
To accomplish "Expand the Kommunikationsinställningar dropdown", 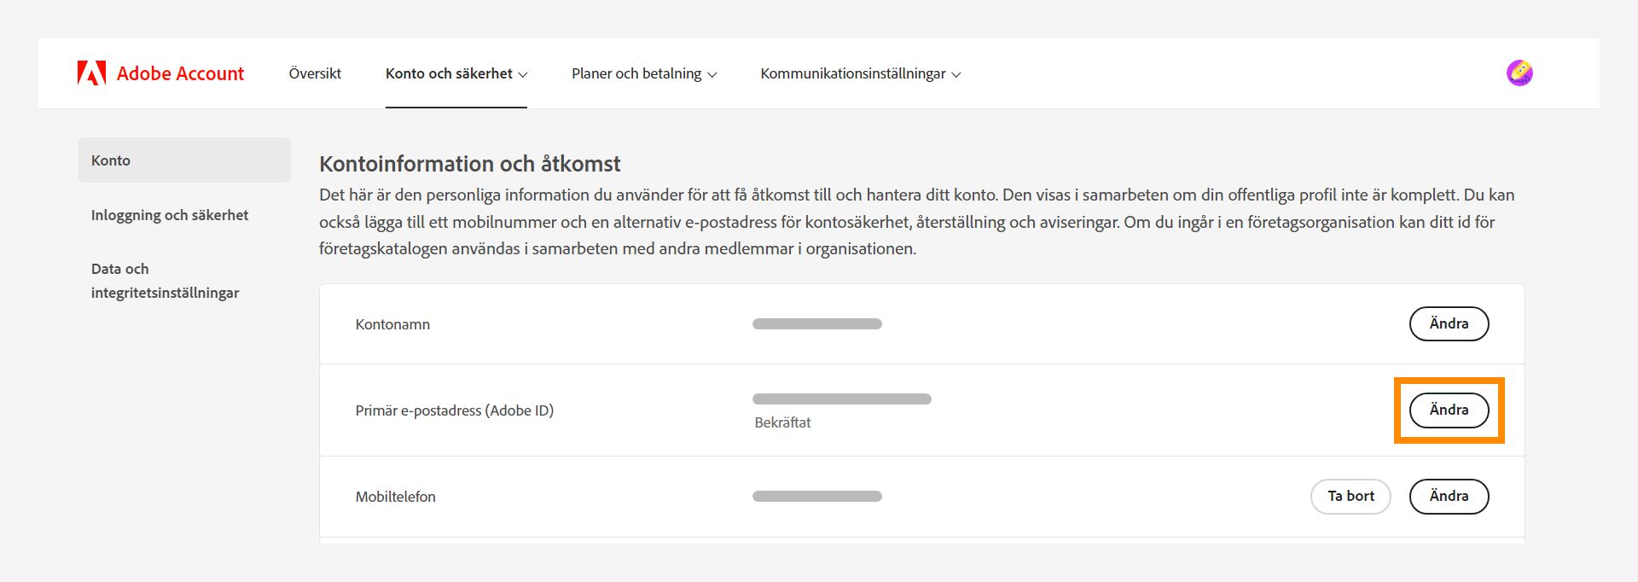I will (957, 74).
